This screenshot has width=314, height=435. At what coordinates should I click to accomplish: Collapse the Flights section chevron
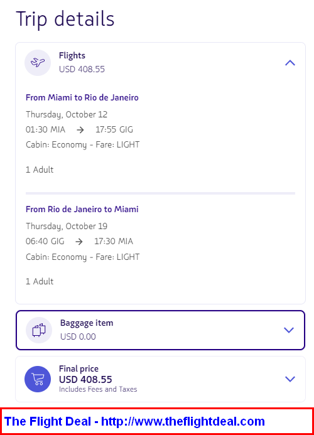pos(290,63)
